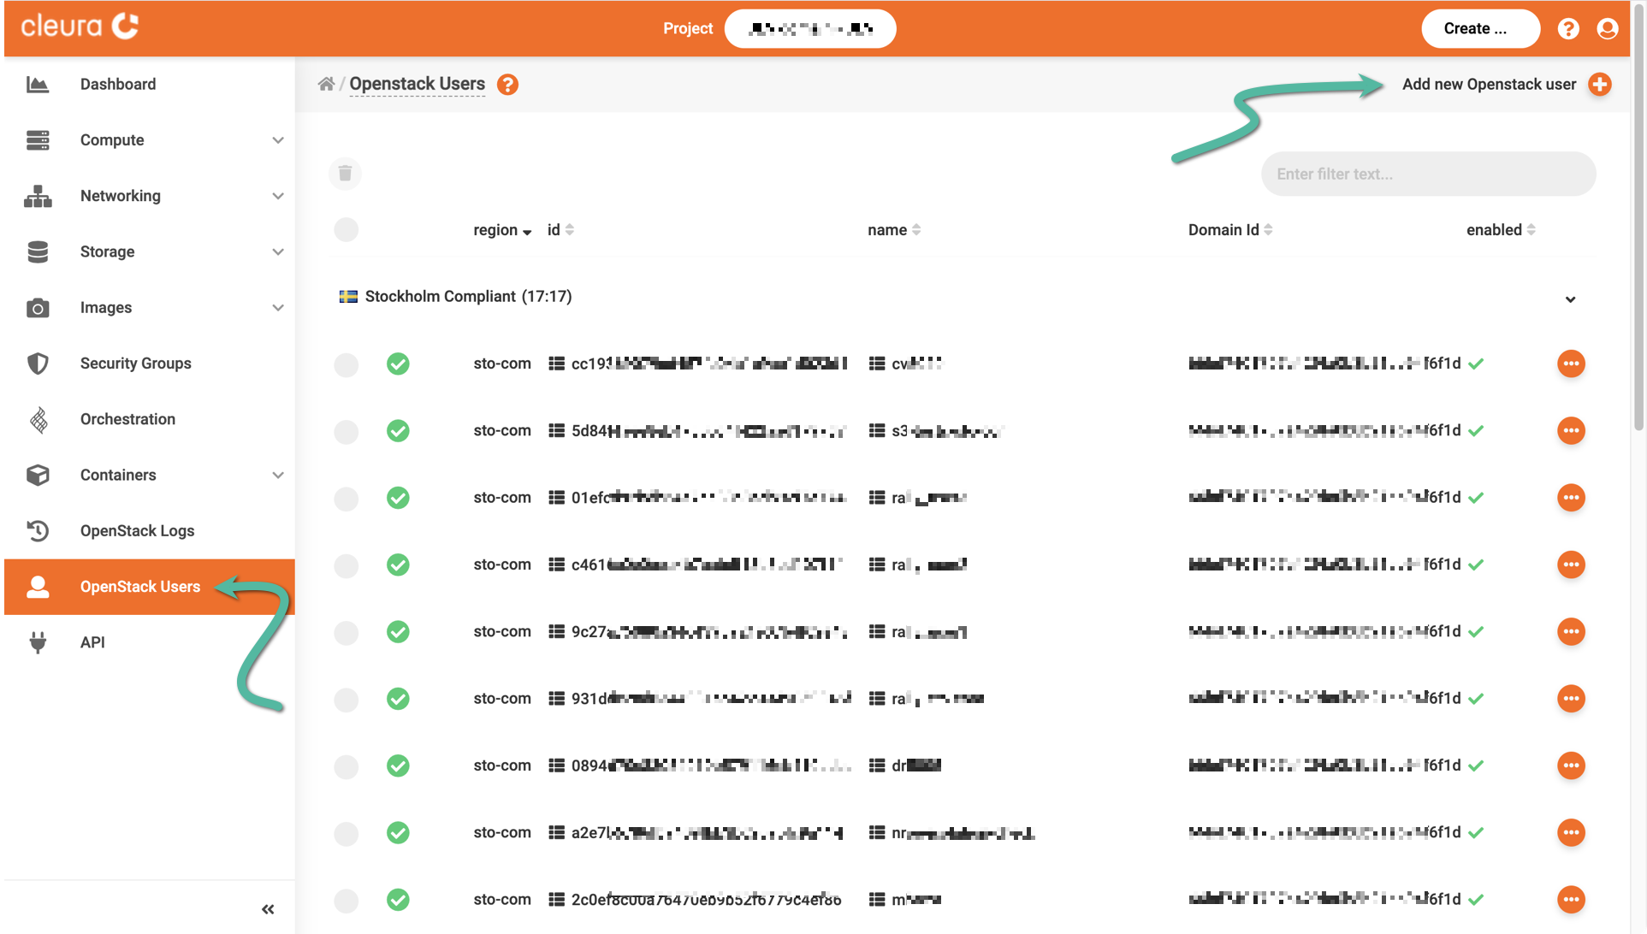
Task: Sort users by region column
Action: (x=501, y=230)
